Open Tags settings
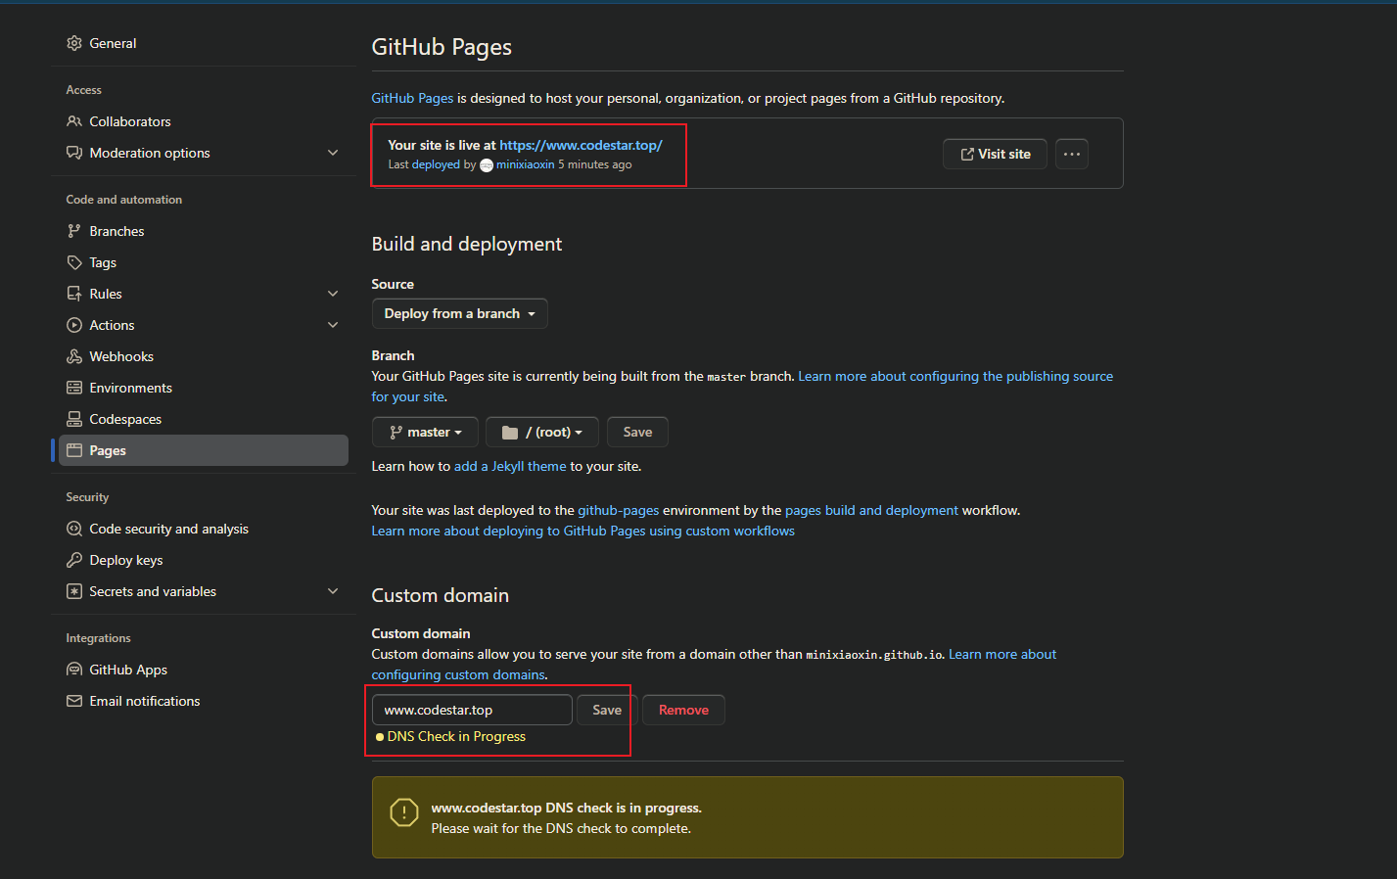 click(x=204, y=262)
